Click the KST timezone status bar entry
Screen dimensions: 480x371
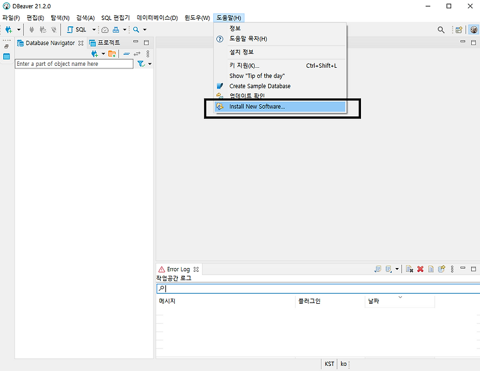[329, 364]
